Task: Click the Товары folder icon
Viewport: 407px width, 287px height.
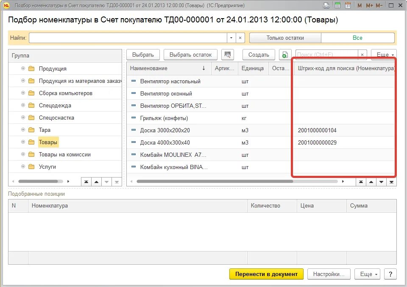Action: tap(31, 142)
